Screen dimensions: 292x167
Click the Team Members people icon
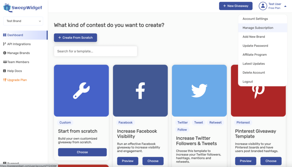[x=5, y=62]
